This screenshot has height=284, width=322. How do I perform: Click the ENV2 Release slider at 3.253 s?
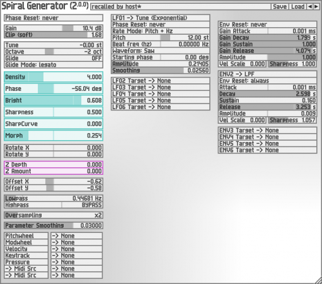pos(268,107)
